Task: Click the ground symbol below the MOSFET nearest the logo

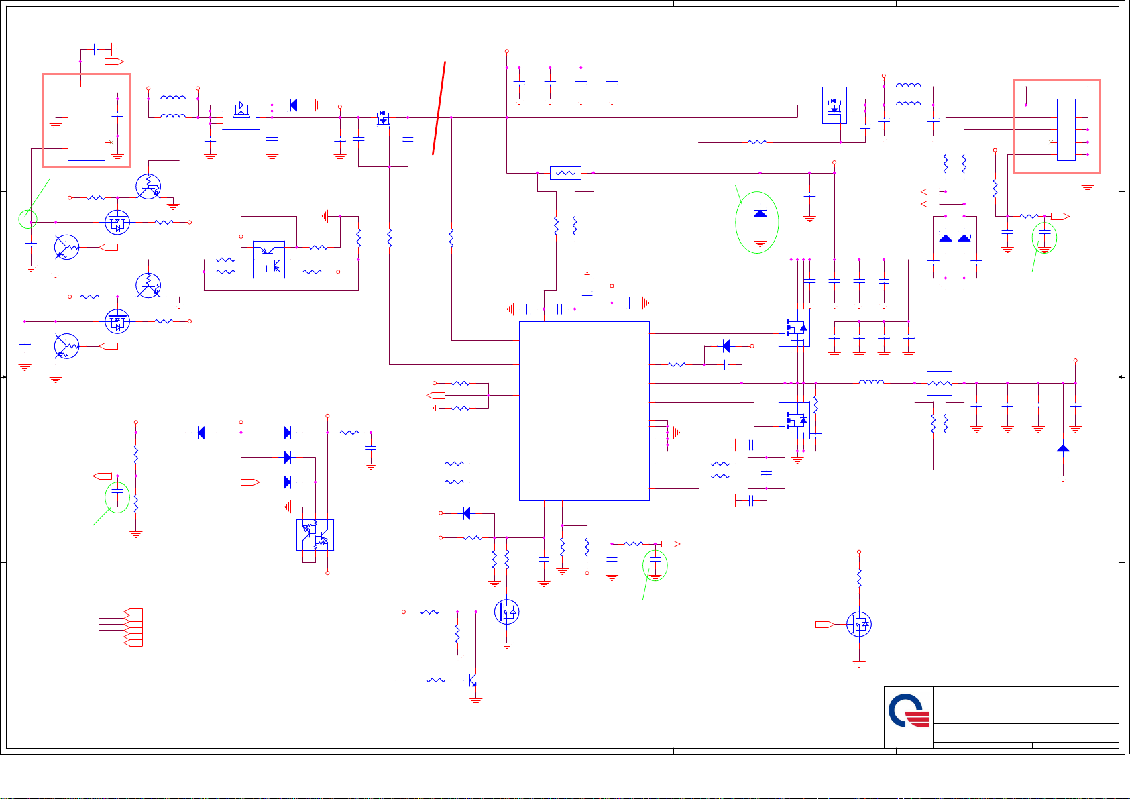Action: click(859, 663)
